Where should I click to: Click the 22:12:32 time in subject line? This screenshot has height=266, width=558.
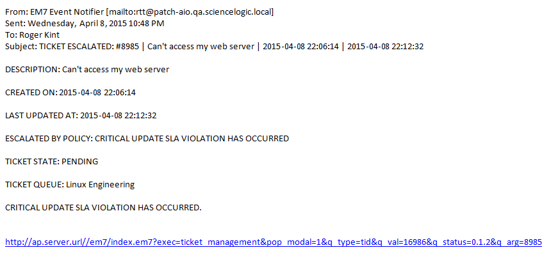(407, 47)
